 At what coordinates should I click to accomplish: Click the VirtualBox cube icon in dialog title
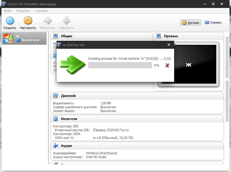[59, 45]
